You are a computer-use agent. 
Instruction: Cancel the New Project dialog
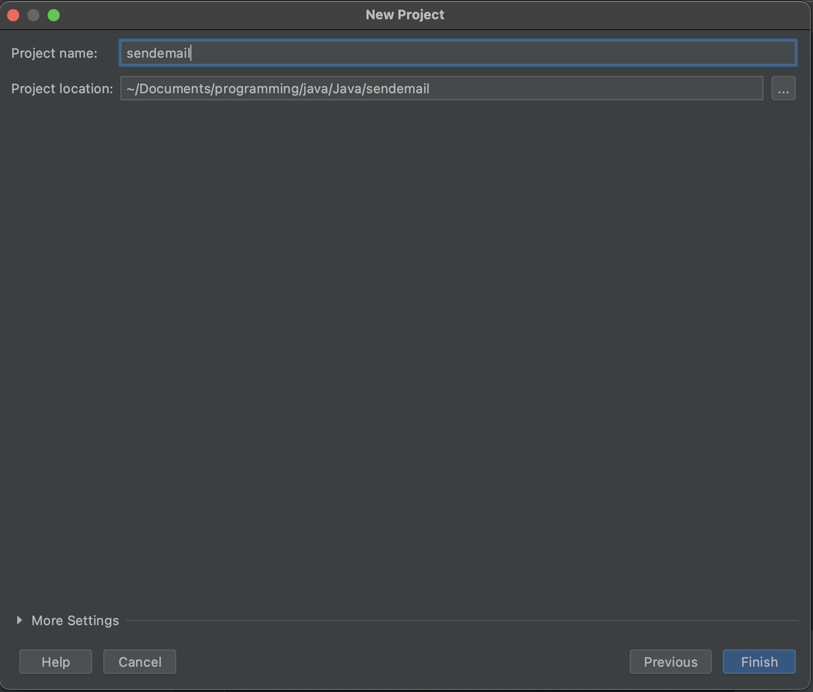pyautogui.click(x=140, y=662)
